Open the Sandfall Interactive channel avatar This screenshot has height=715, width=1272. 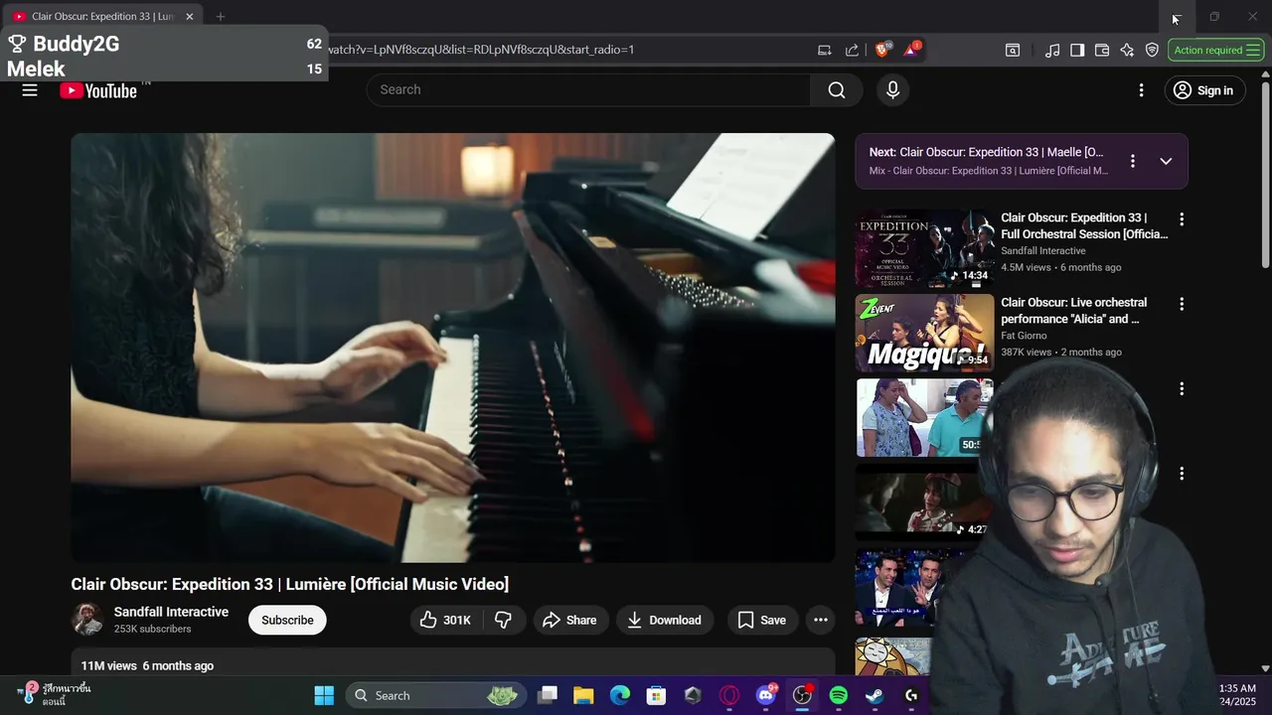coord(87,620)
